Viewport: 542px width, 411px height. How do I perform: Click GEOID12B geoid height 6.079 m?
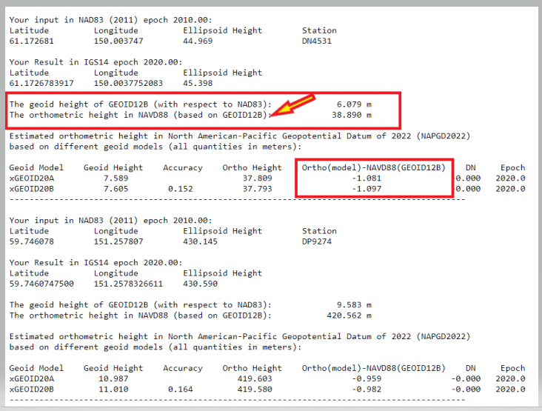(x=353, y=104)
